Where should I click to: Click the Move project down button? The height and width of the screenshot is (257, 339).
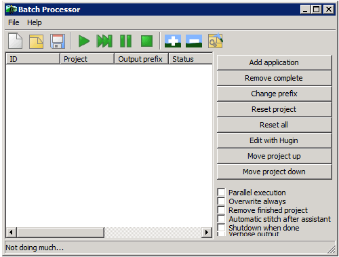point(274,172)
